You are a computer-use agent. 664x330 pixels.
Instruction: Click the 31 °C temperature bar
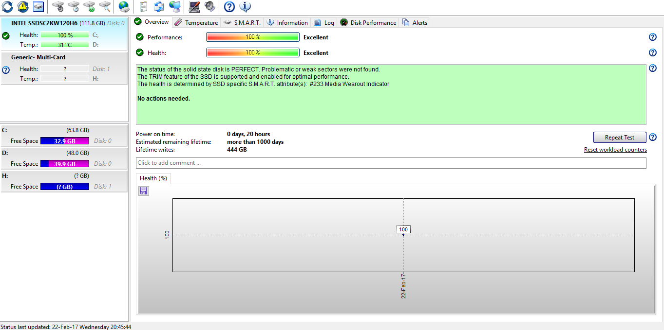65,45
